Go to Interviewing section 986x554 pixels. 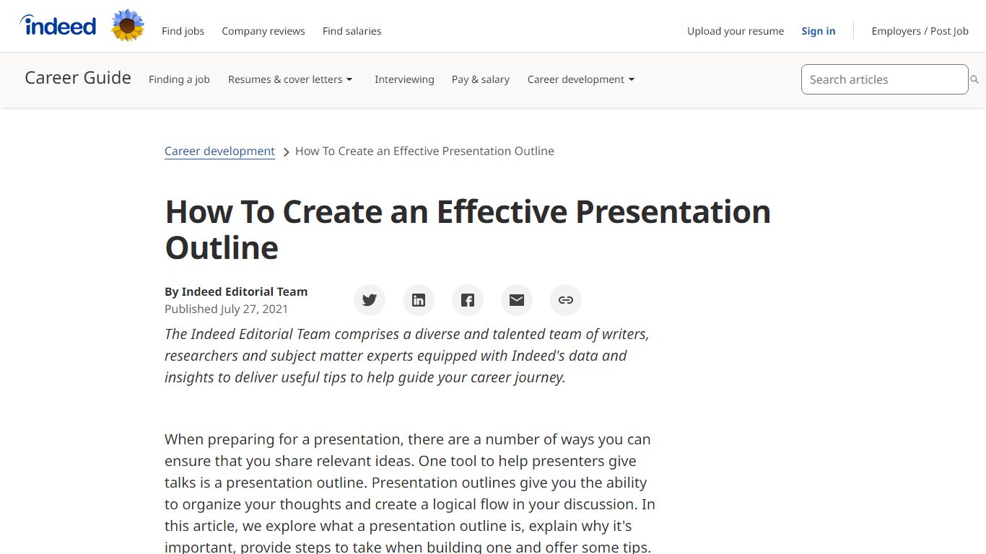404,79
